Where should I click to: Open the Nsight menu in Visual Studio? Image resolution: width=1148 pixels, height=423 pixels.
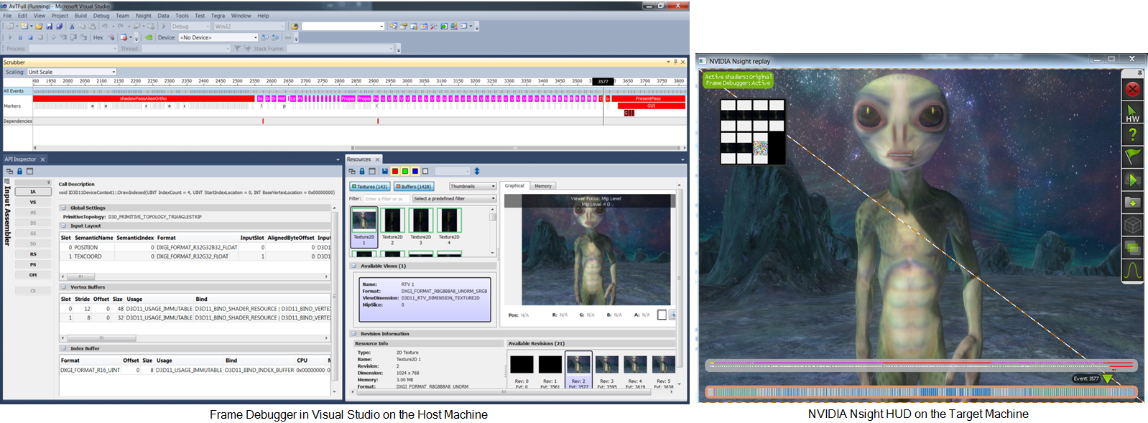(x=143, y=15)
